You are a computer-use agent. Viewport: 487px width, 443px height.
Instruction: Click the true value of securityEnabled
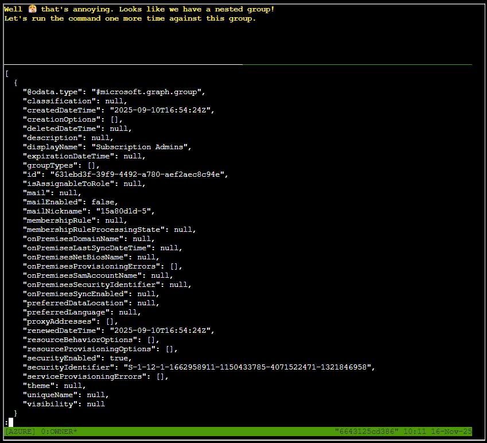point(120,358)
